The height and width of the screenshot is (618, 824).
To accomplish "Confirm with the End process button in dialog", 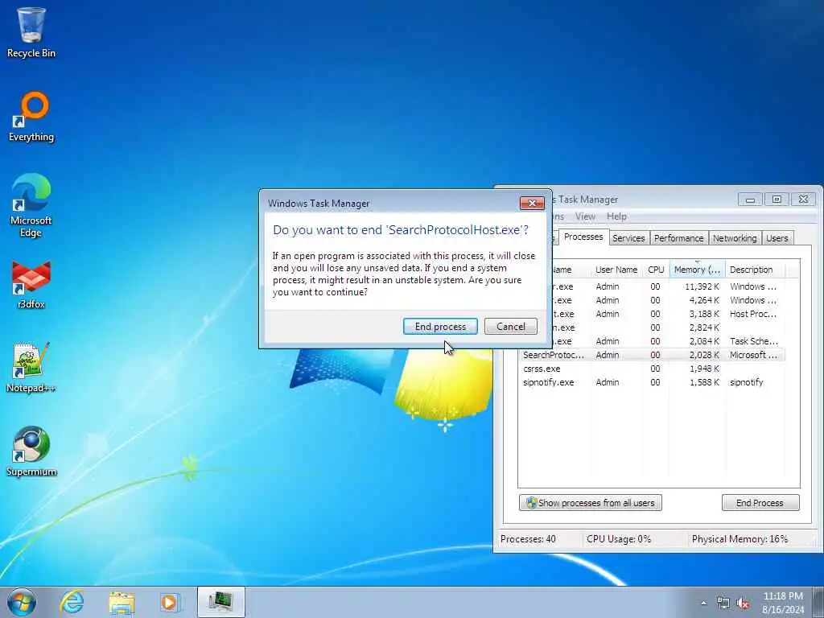I will 440,327.
